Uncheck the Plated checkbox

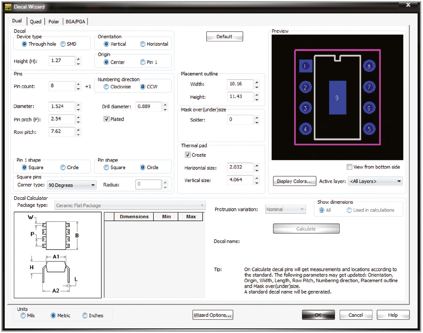(x=106, y=119)
